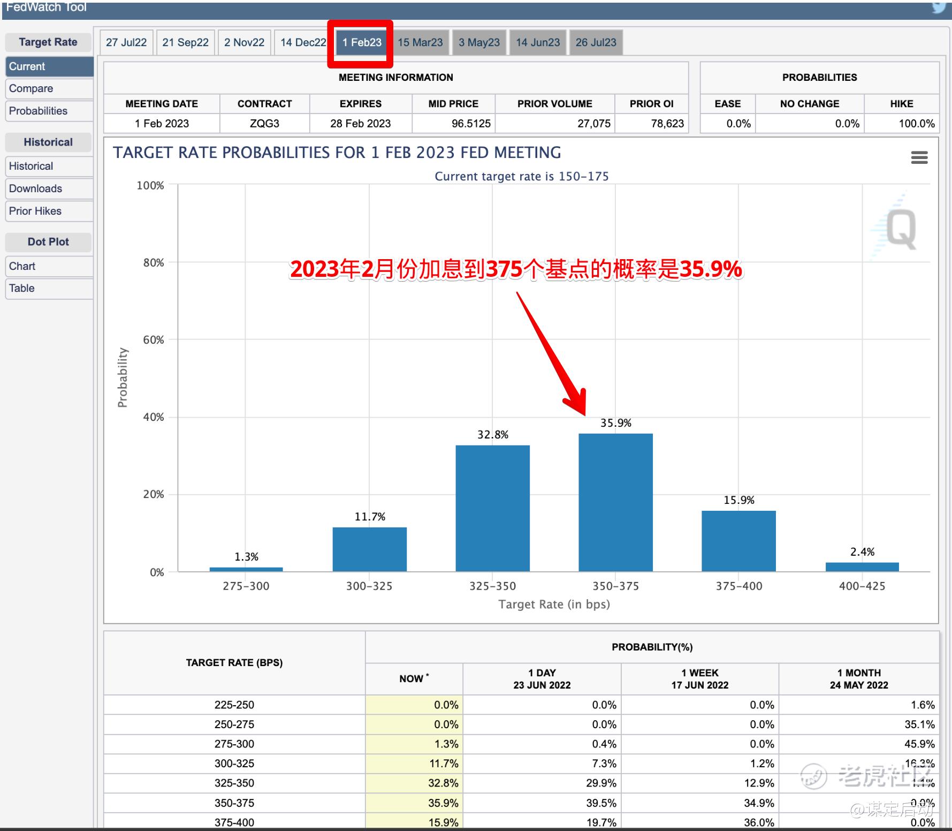The height and width of the screenshot is (831, 952).
Task: Select Probabilities in the sidebar
Action: pos(49,111)
